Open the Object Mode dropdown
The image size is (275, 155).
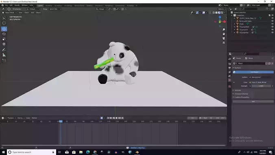[9, 13]
